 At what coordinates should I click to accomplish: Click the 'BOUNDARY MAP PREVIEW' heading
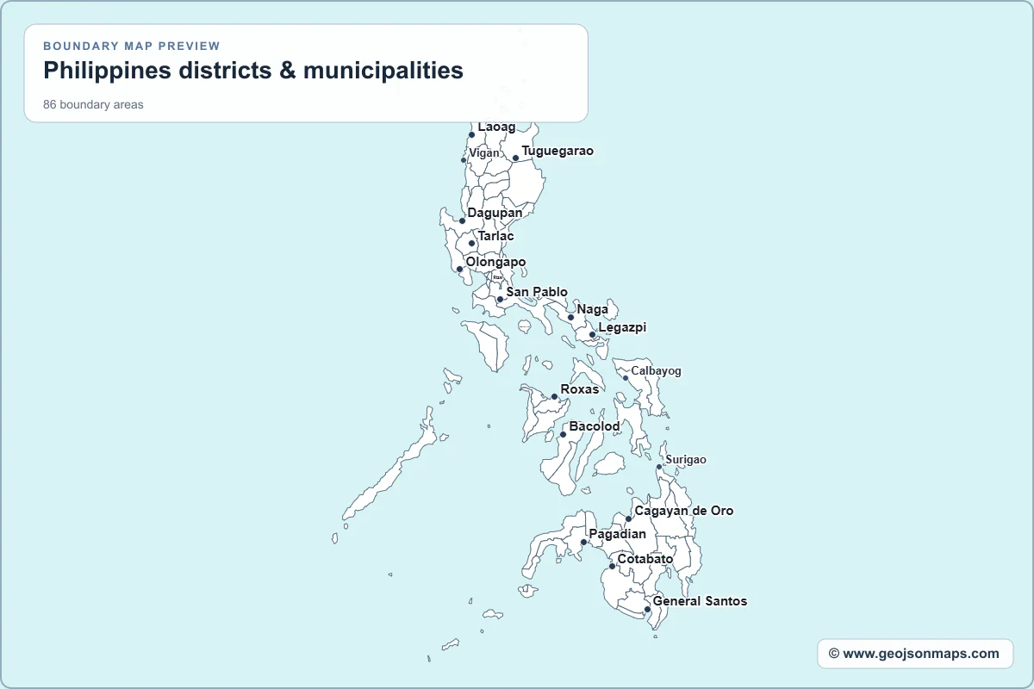click(x=132, y=46)
